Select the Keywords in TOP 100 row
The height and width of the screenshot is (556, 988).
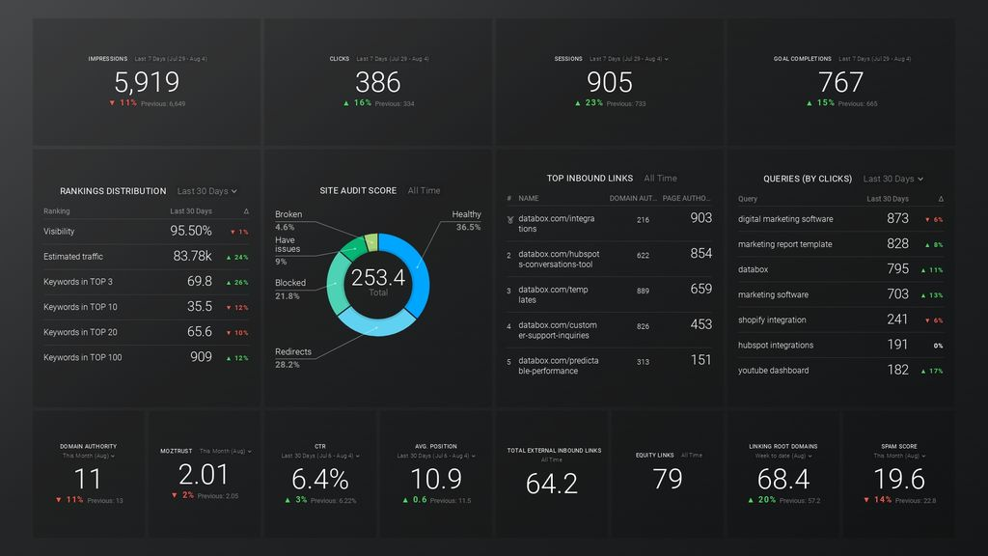[147, 357]
